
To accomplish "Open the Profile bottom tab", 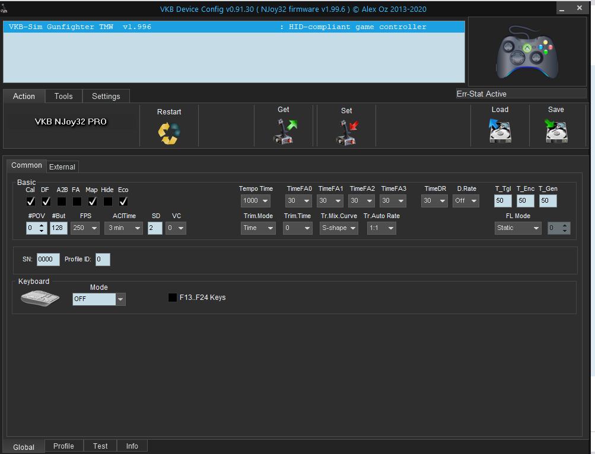I will coord(63,446).
